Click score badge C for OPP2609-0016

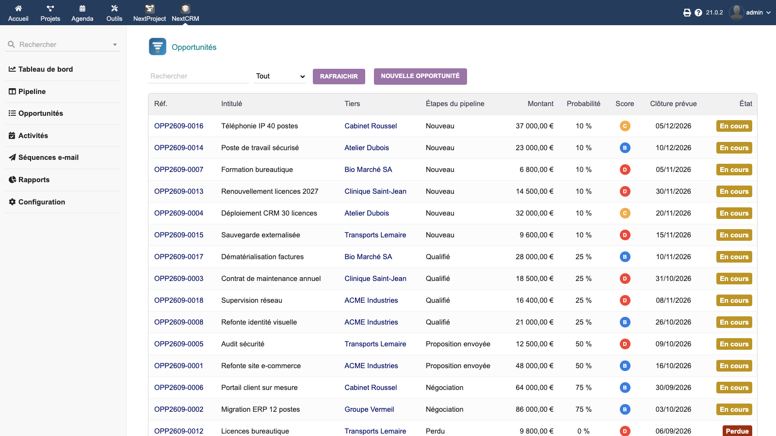coord(625,126)
